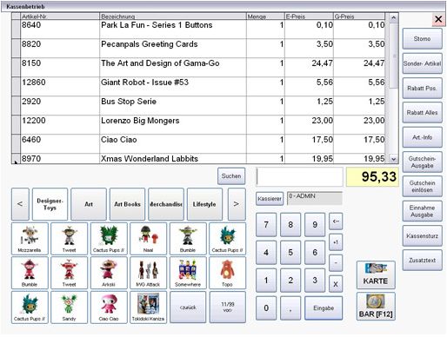Tap keypad digit 0
Image resolution: width=447 pixels, height=337 pixels.
pyautogui.click(x=266, y=308)
